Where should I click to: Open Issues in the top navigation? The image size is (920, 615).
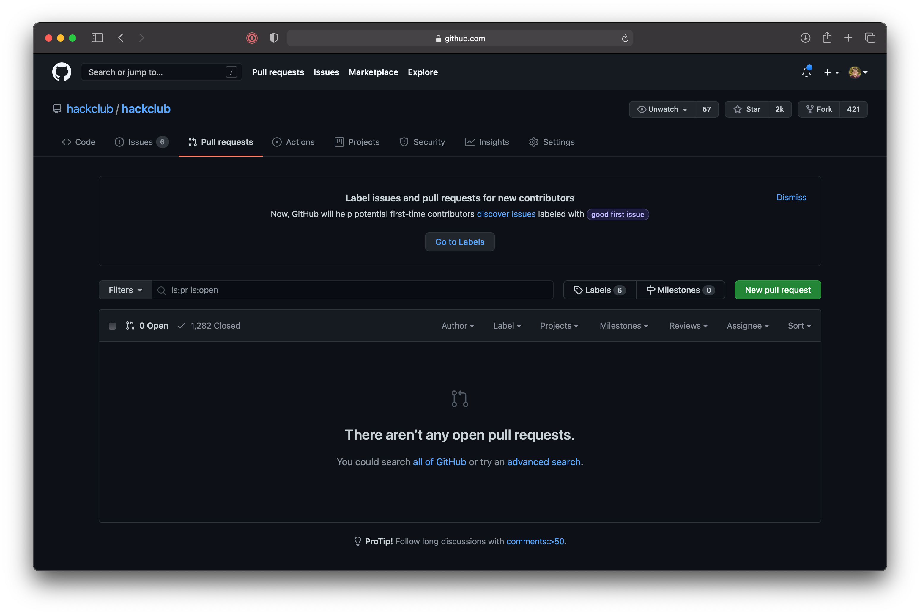click(326, 72)
